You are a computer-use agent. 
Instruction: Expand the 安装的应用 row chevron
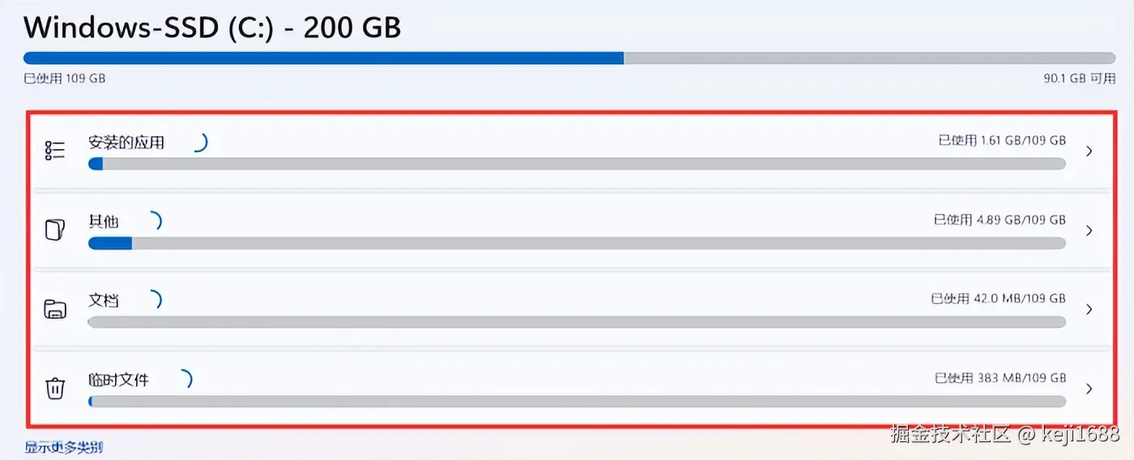coord(1089,151)
